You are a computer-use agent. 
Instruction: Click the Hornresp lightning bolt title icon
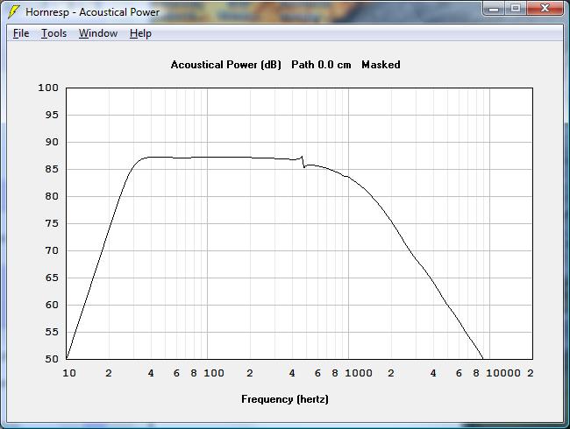(13, 11)
